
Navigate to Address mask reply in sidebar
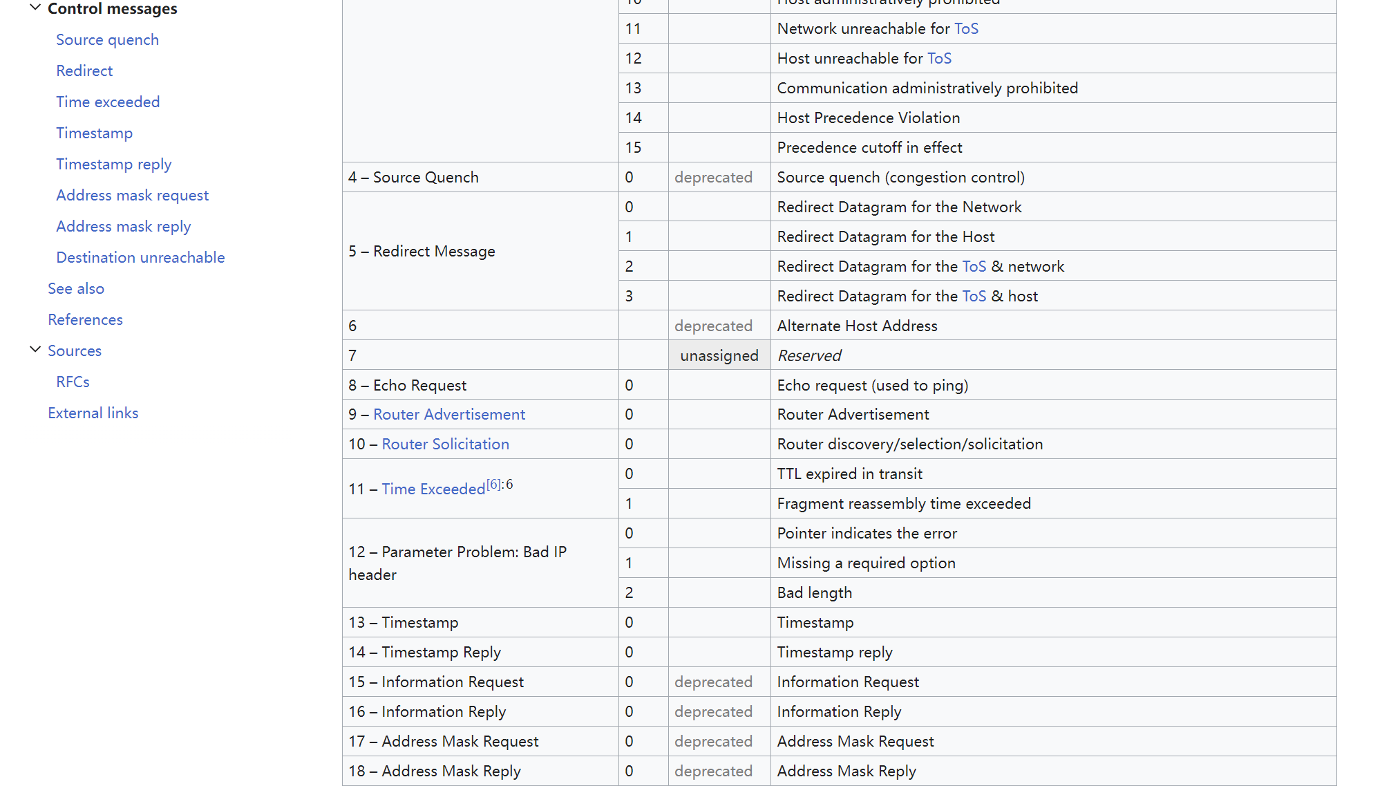(x=123, y=226)
